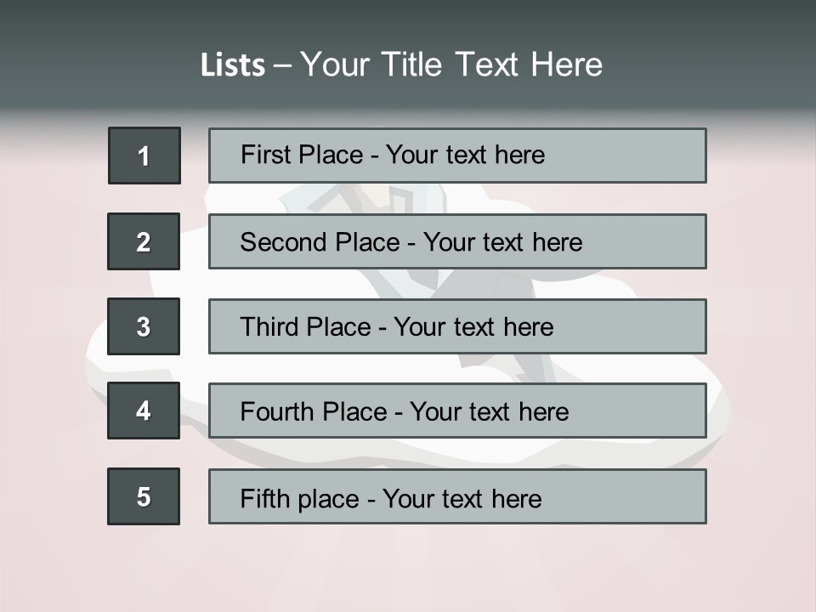The width and height of the screenshot is (816, 612).
Task: Click the word 'Fifth' in list
Action: 265,499
